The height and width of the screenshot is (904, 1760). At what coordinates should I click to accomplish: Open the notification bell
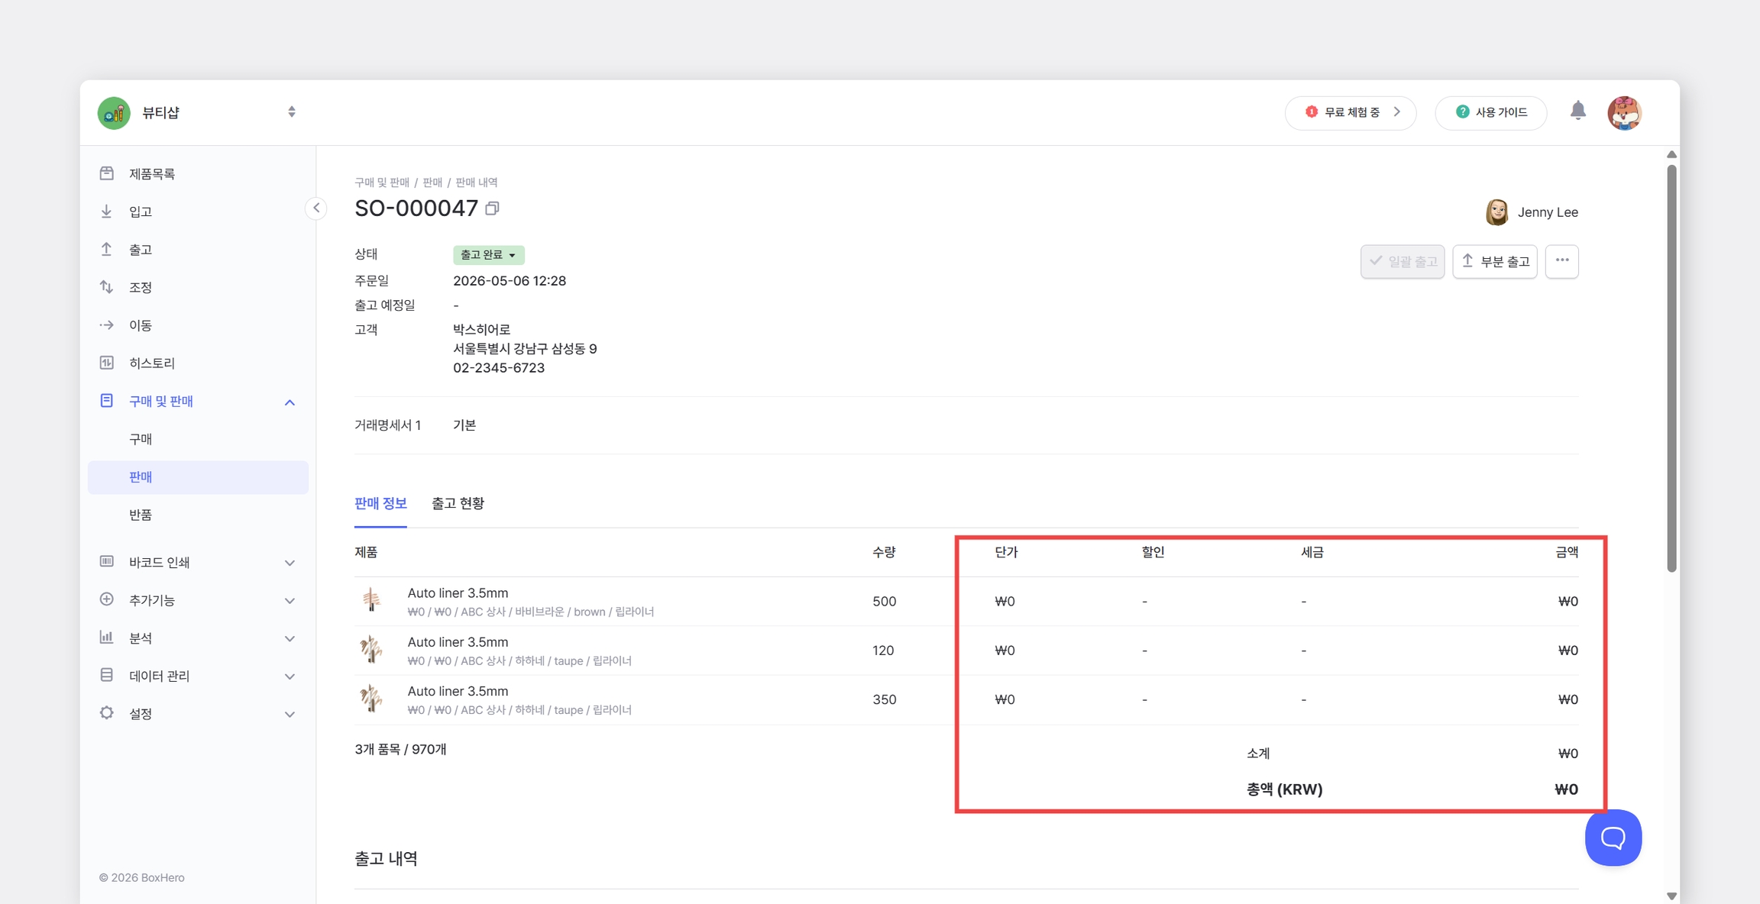[1578, 111]
